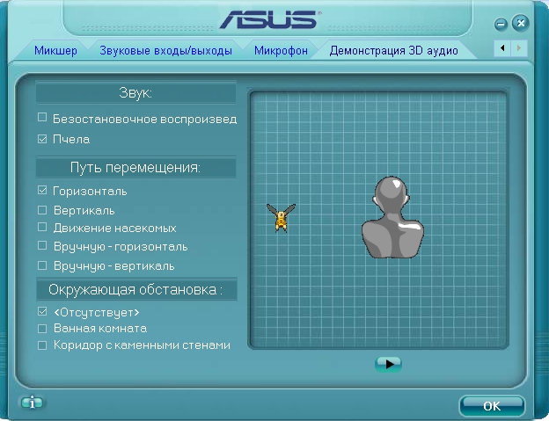Select Вертикаль movement path
The height and width of the screenshot is (421, 549).
[x=42, y=210]
